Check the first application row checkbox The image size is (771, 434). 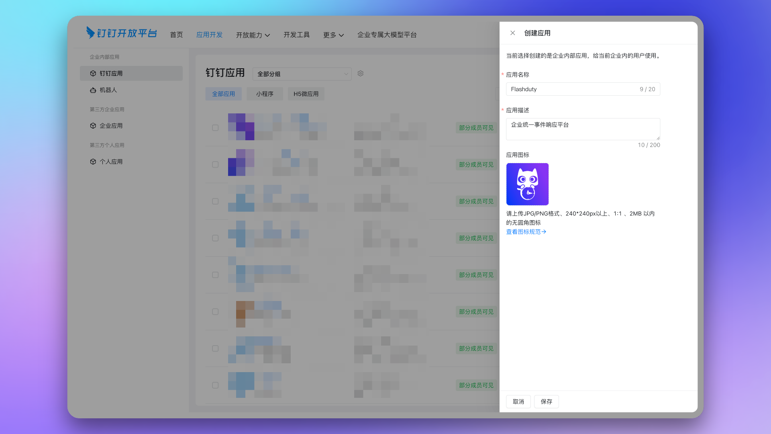click(x=215, y=128)
